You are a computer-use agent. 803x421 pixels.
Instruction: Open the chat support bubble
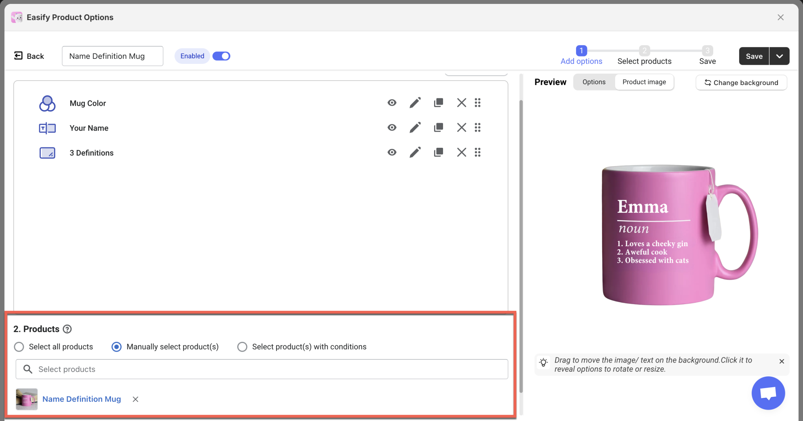768,393
